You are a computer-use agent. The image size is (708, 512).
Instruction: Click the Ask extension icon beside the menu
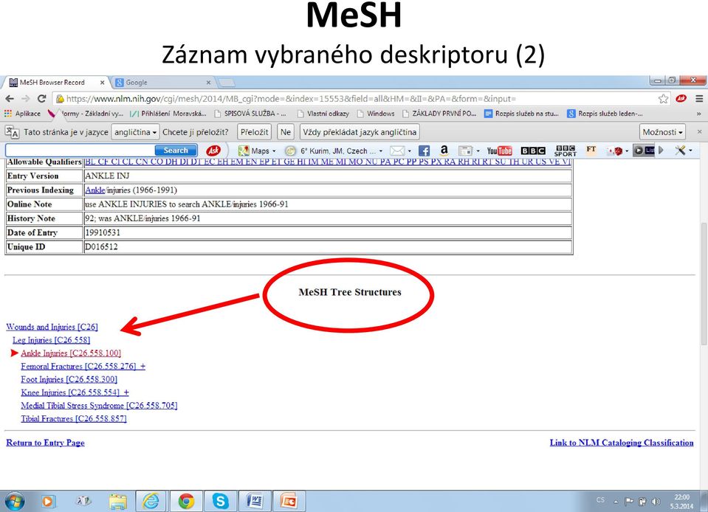pyautogui.click(x=681, y=98)
